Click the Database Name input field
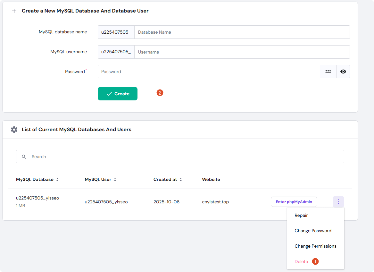The image size is (374, 272). [x=242, y=32]
